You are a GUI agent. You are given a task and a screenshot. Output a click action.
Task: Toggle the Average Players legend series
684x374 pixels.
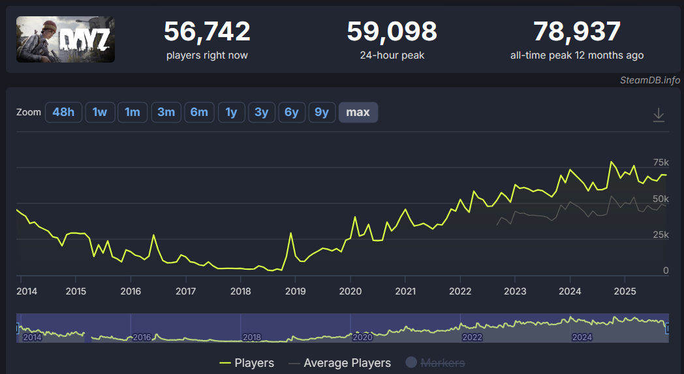(340, 363)
